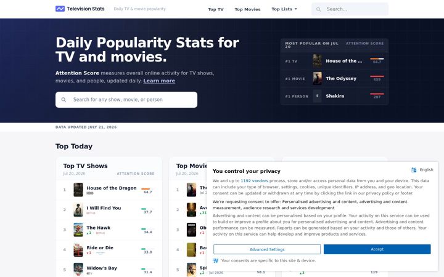Click the 37.7 attention score value
Image resolution: width=444 pixels, height=277 pixels.
pos(148,212)
